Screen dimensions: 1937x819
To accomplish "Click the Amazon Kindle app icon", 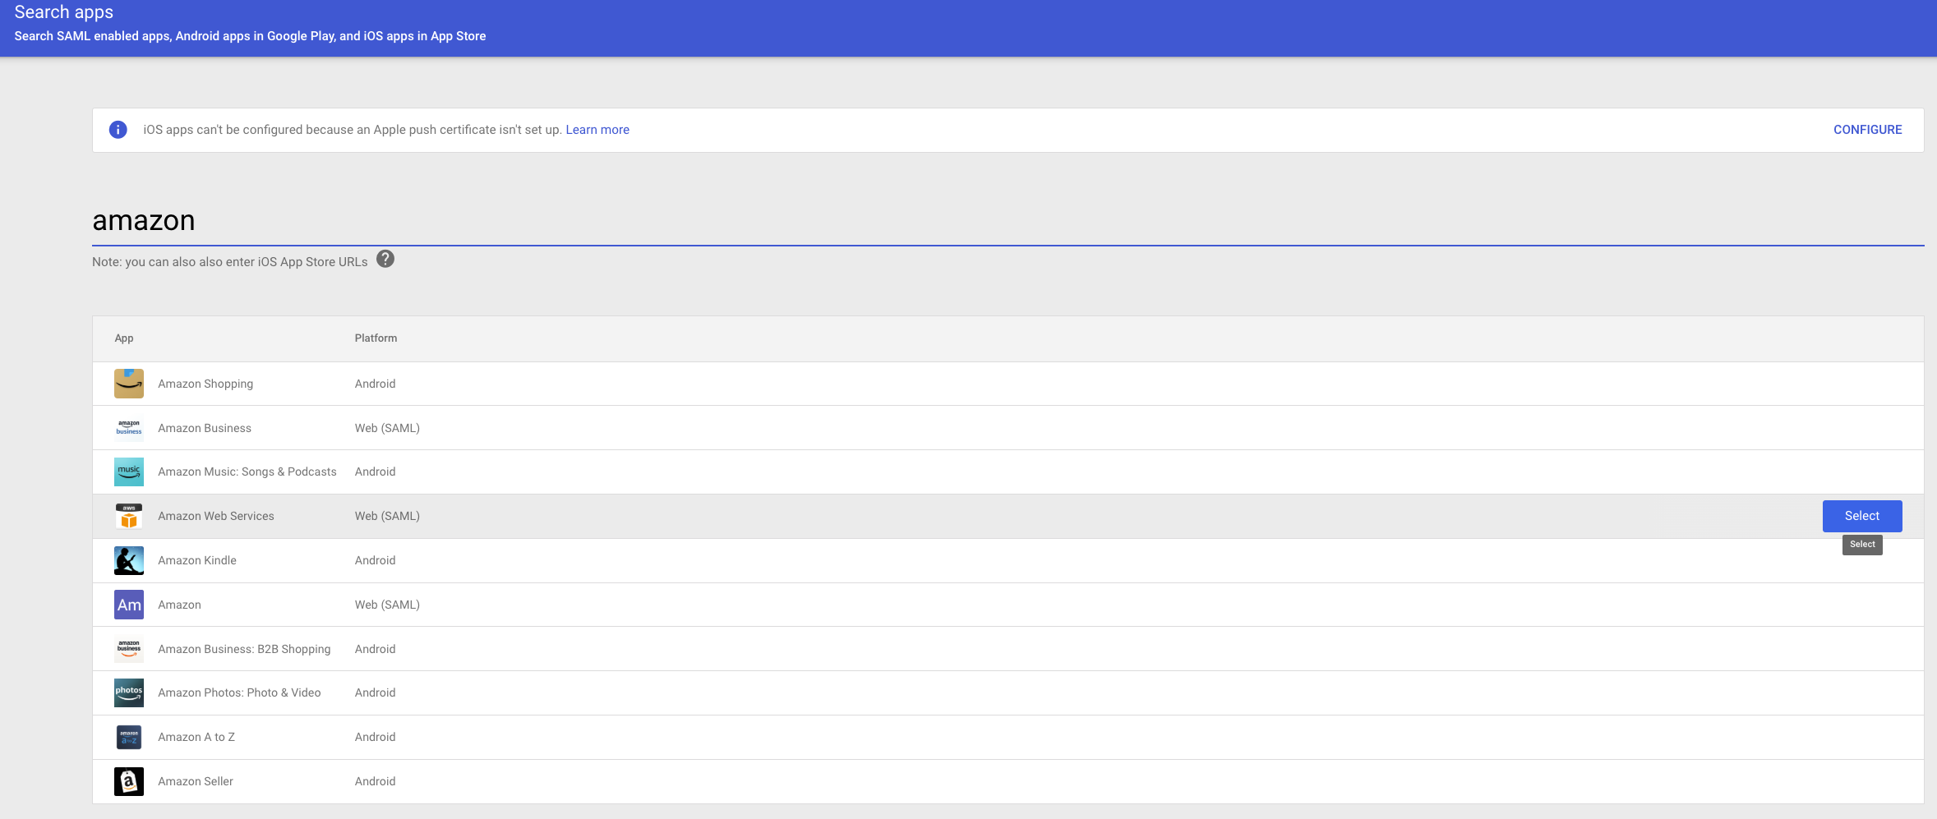I will [x=129, y=560].
